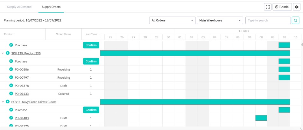Click the search magnifier icon
The image size is (303, 130).
(296, 20)
